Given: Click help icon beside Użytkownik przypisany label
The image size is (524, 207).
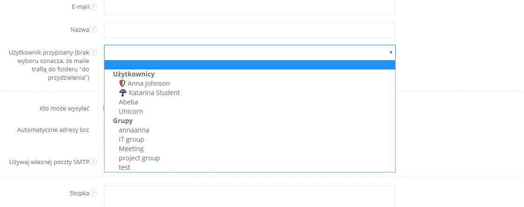Looking at the screenshot, I should tap(94, 52).
